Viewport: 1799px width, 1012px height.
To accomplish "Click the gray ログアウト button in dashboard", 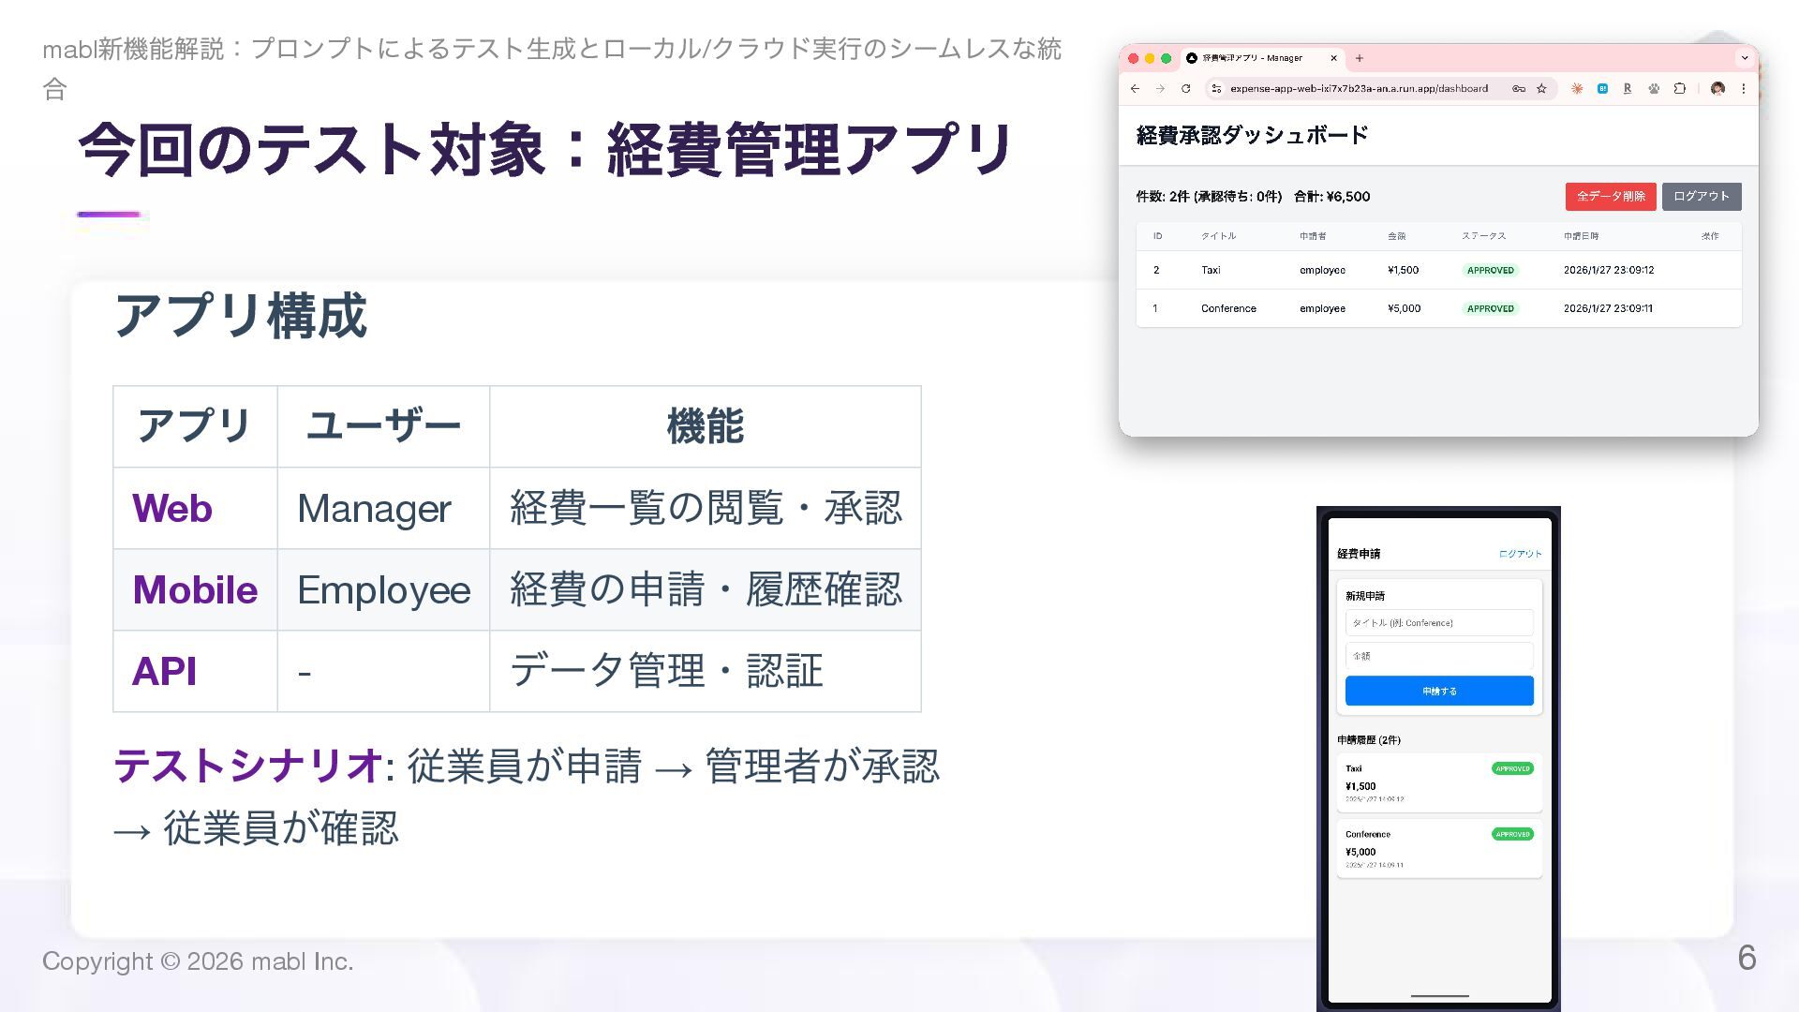I will 1701,197.
